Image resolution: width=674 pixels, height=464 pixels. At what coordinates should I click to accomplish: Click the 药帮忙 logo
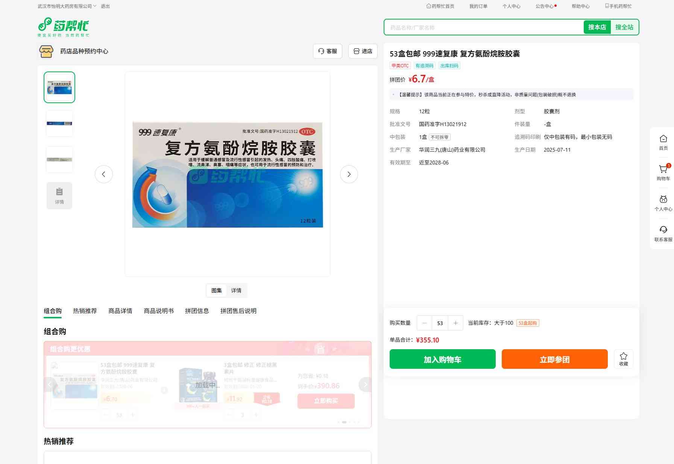pyautogui.click(x=63, y=27)
